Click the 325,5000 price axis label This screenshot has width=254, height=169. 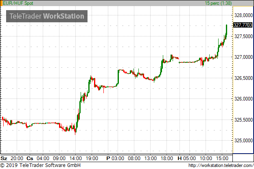(x=243, y=120)
